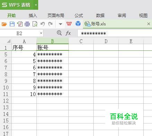The height and width of the screenshot is (136, 152).
Task: Save the file with floppy icon
Action: coord(12,24)
